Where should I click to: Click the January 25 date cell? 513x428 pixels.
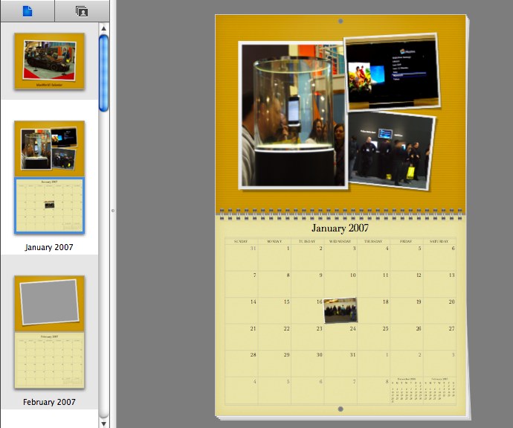point(373,337)
